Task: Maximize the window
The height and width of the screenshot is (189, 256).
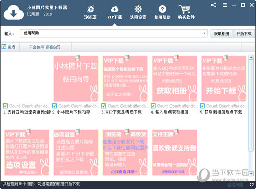Action: click(x=243, y=5)
